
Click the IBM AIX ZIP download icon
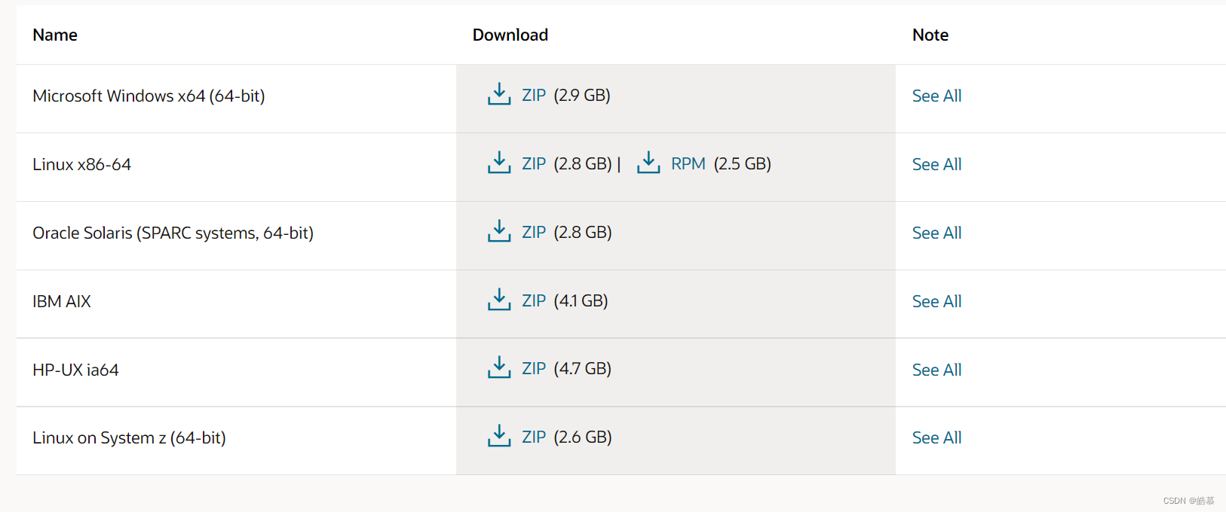[499, 300]
